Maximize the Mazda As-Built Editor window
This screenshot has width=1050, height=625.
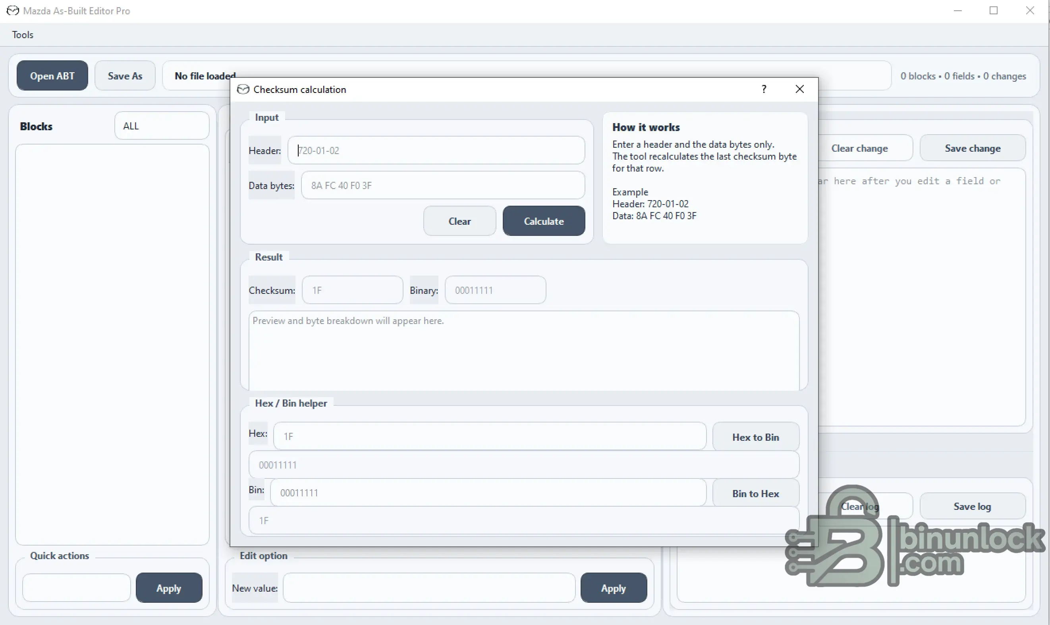point(994,11)
